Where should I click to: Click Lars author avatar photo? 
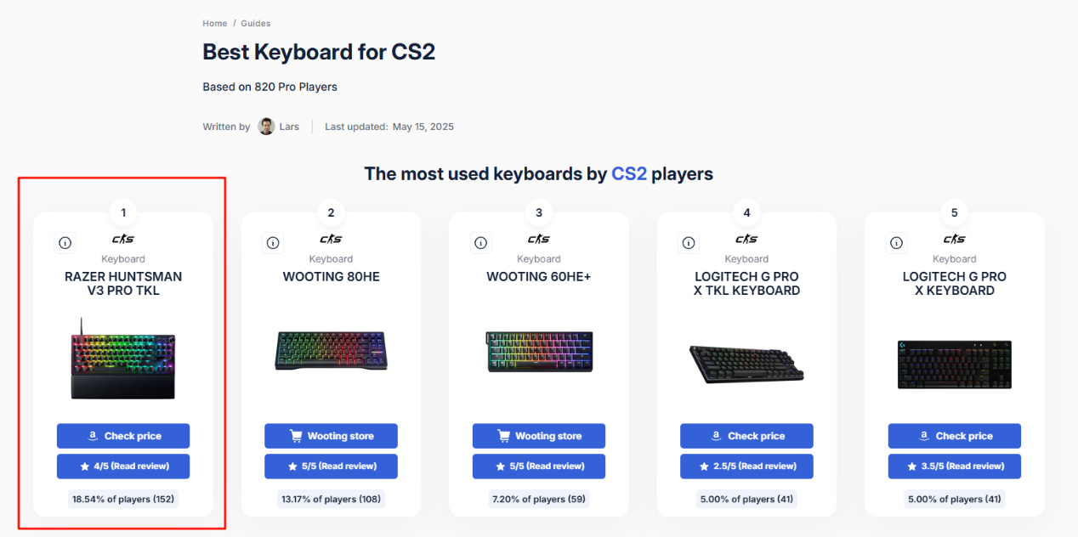pos(266,127)
